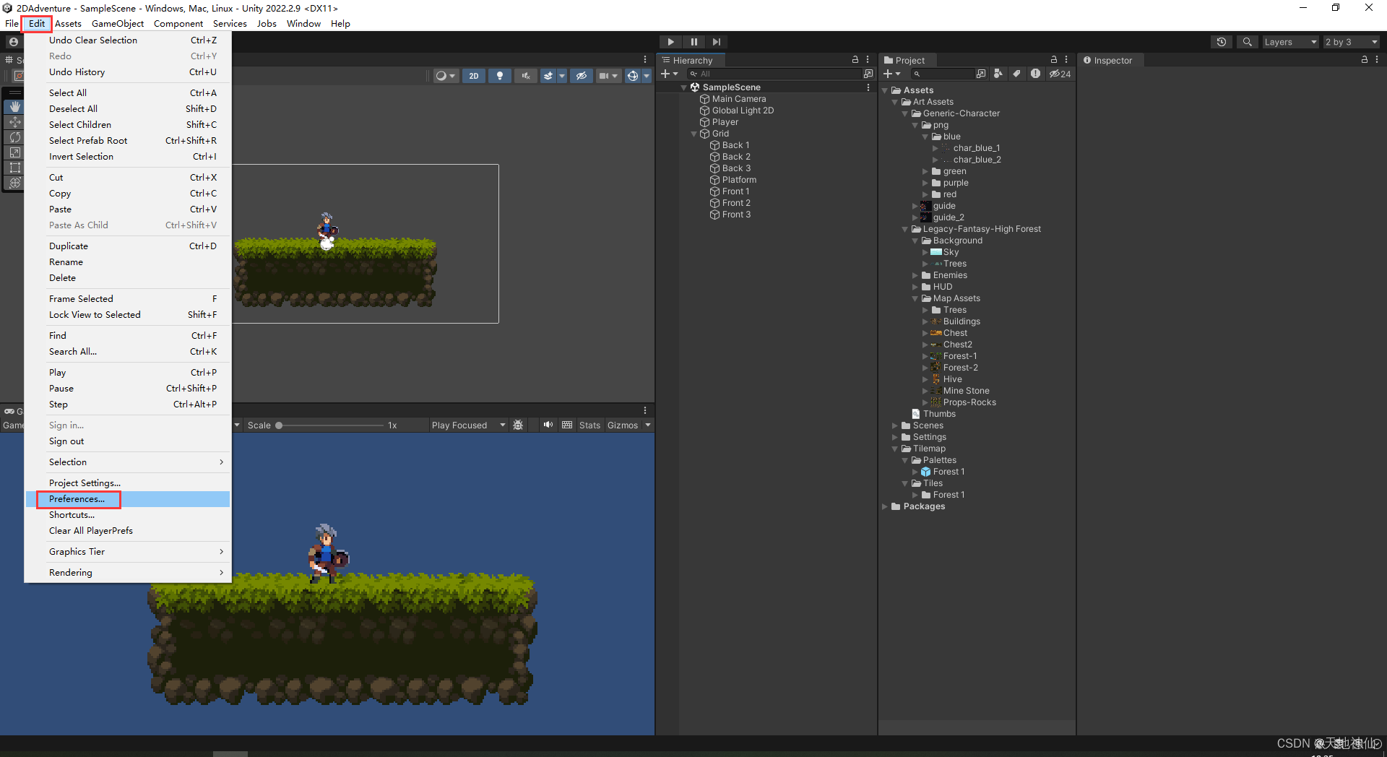
Task: Open Undo History from toolbar icon
Action: 1222,42
